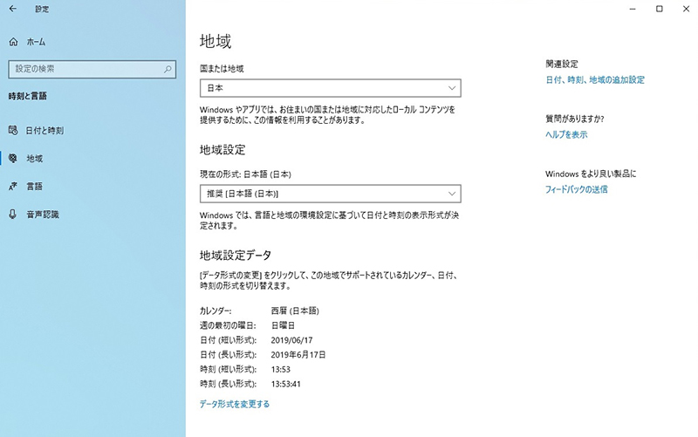Click フィードバックの送信 link
This screenshot has width=698, height=437.
577,189
